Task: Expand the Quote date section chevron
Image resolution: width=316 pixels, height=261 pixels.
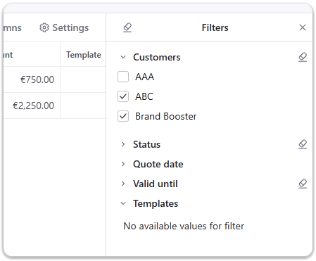Action: point(123,164)
